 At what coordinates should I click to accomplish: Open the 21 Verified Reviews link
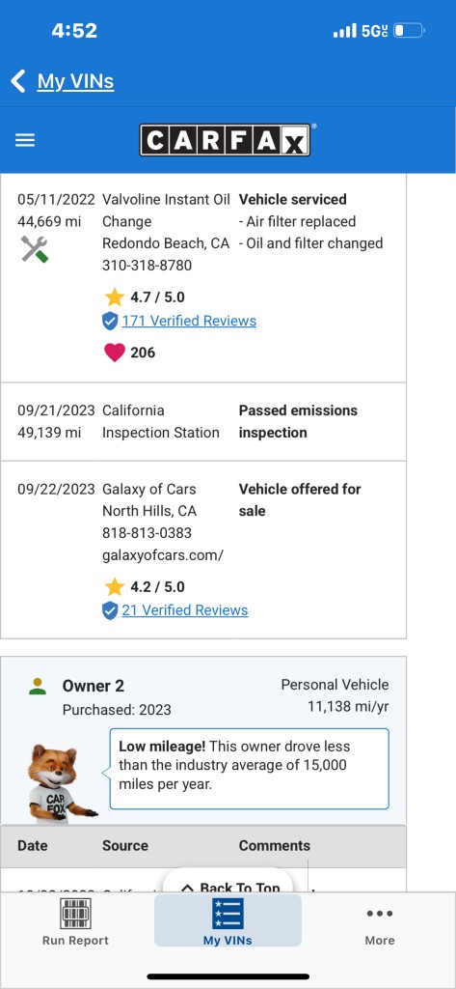click(185, 610)
